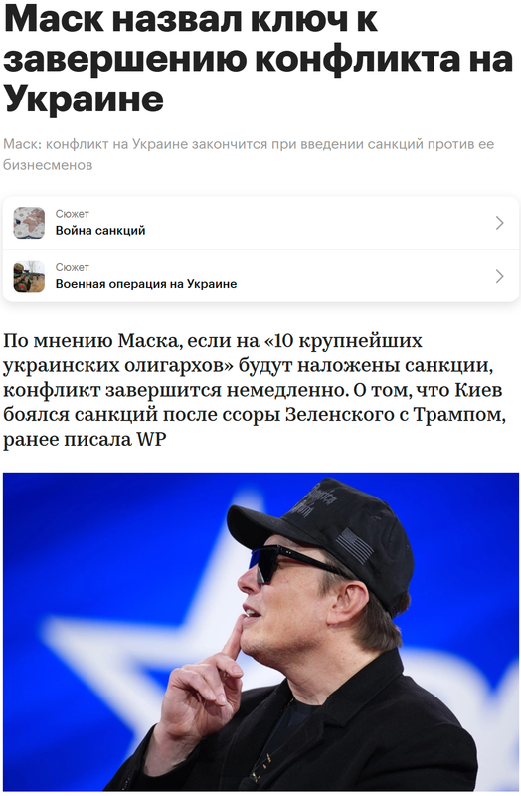Click the flag patch on the black cap
The height and width of the screenshot is (796, 521).
click(356, 545)
